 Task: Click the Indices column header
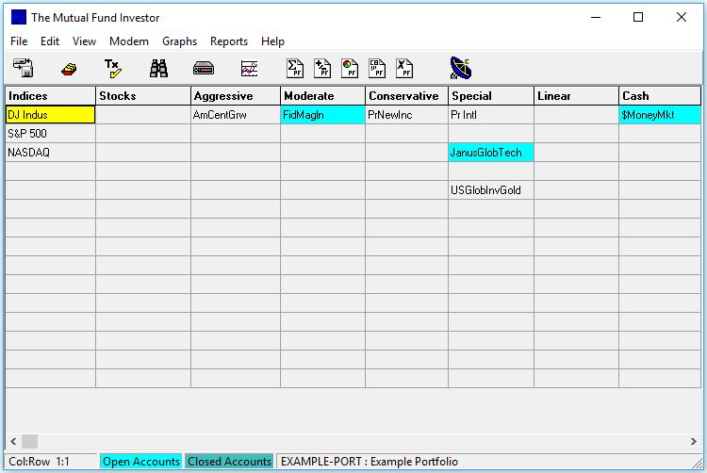[51, 96]
